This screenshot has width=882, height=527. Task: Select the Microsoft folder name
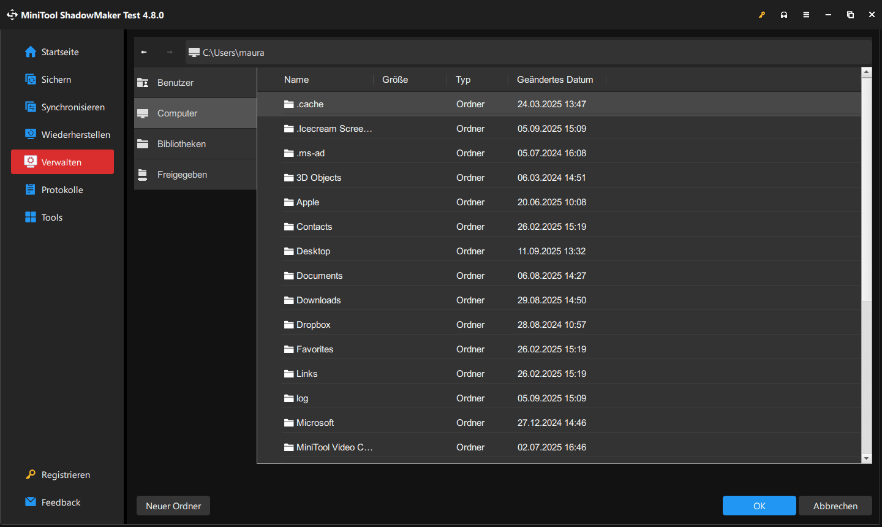[x=315, y=423]
